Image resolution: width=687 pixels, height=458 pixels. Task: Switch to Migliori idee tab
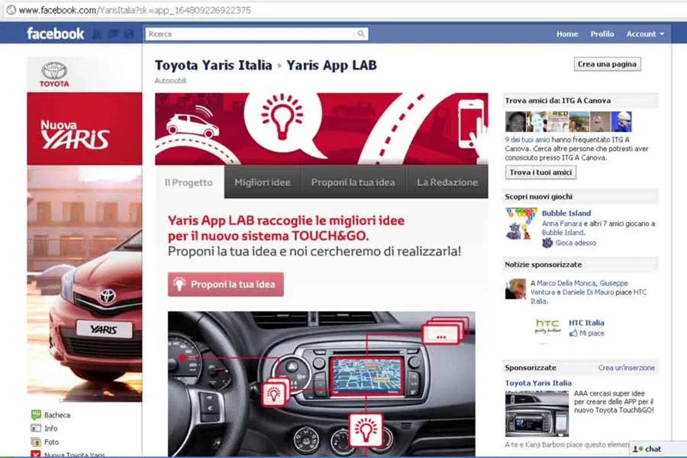tap(262, 183)
